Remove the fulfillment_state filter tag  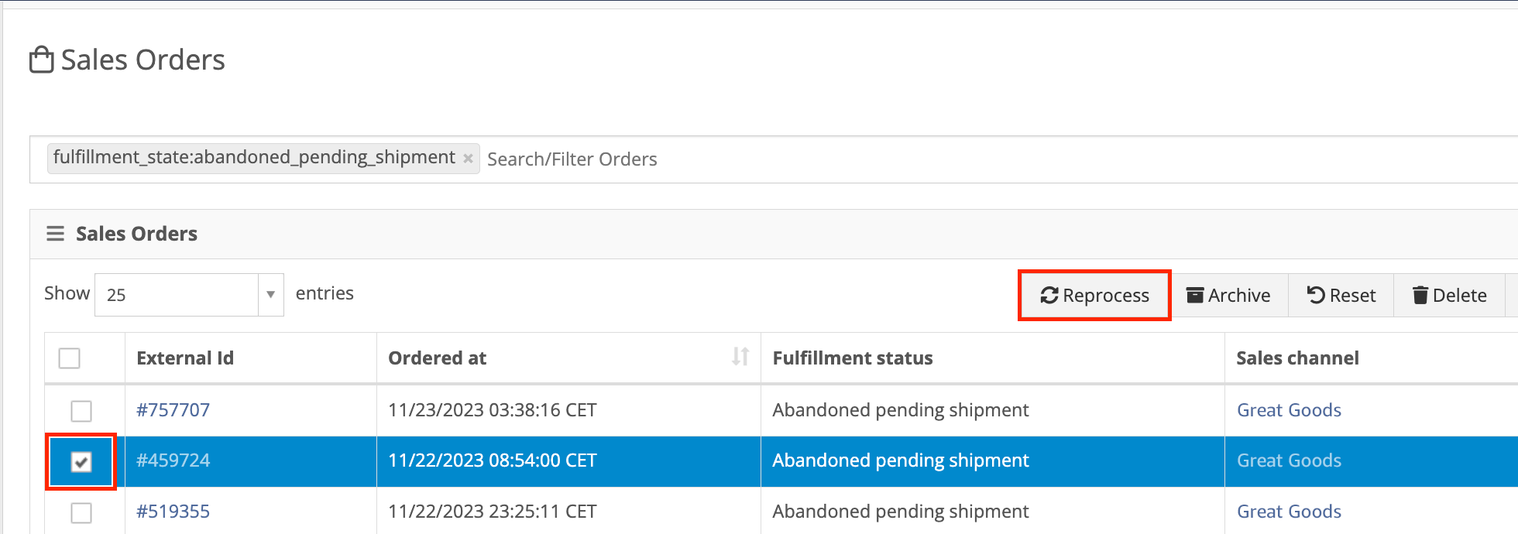pos(468,158)
